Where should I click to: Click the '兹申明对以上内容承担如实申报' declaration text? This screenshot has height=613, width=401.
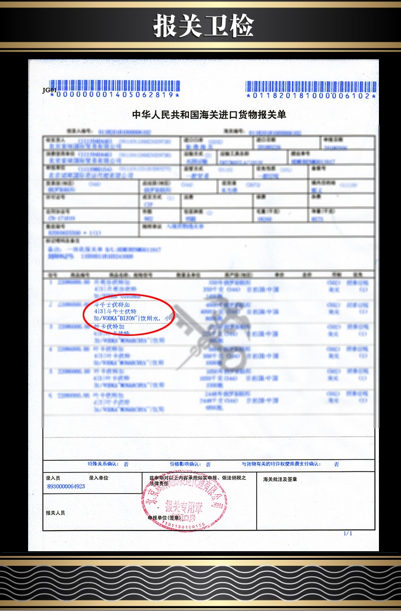point(197,478)
